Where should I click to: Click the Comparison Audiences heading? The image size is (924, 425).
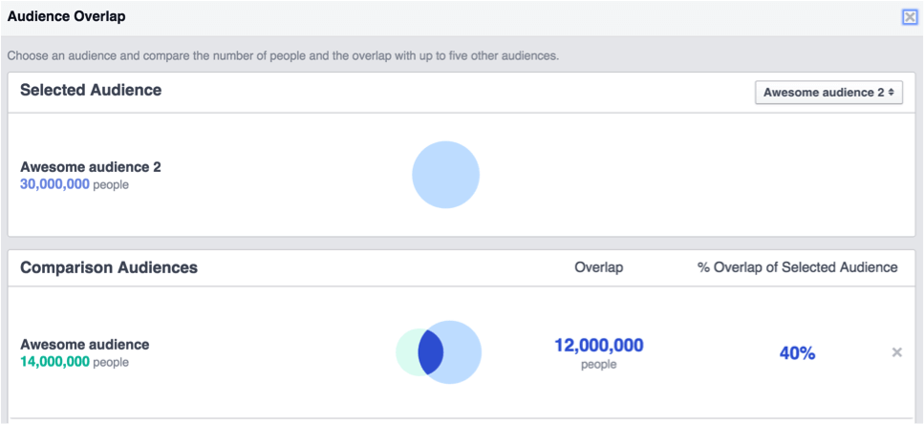pos(109,267)
